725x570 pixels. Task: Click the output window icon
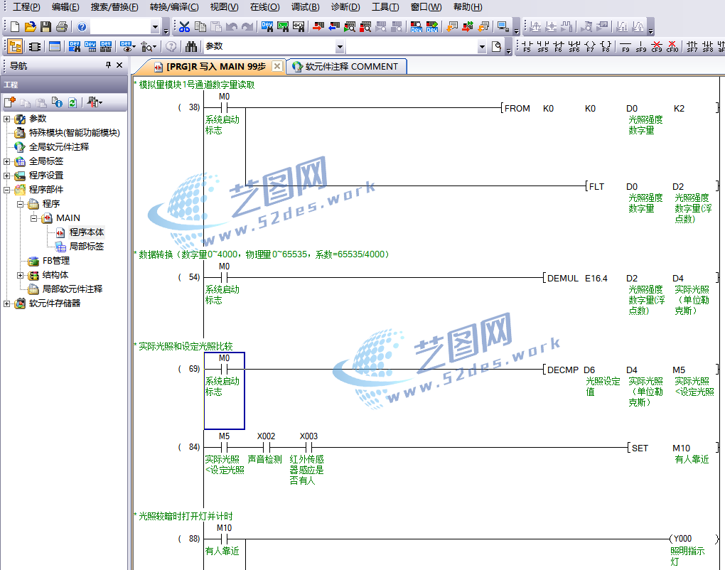click(55, 46)
